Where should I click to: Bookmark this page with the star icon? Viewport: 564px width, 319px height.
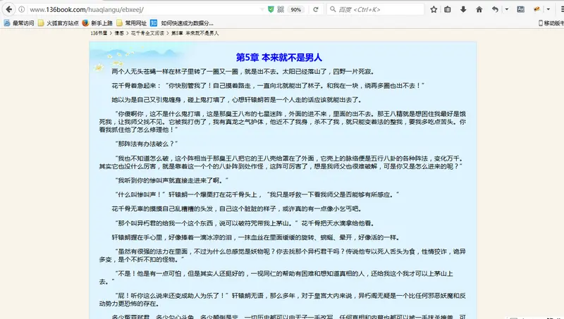434,9
